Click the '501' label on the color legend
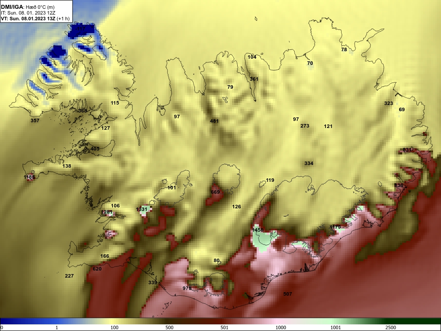The width and height of the screenshot is (441, 331). [x=224, y=327]
